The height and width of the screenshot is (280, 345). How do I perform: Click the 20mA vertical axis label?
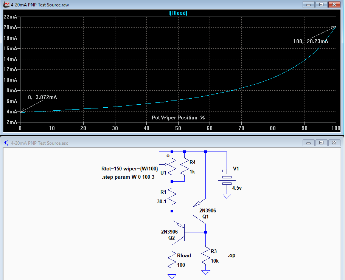10,27
